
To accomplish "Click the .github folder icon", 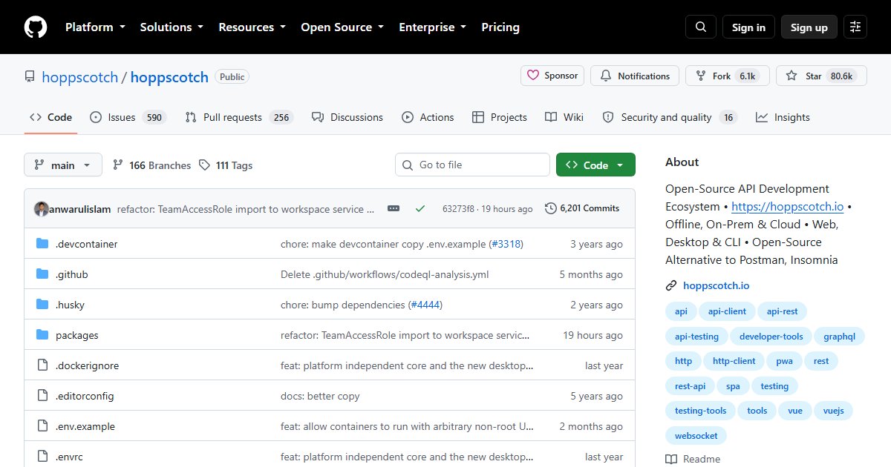I will tap(42, 274).
